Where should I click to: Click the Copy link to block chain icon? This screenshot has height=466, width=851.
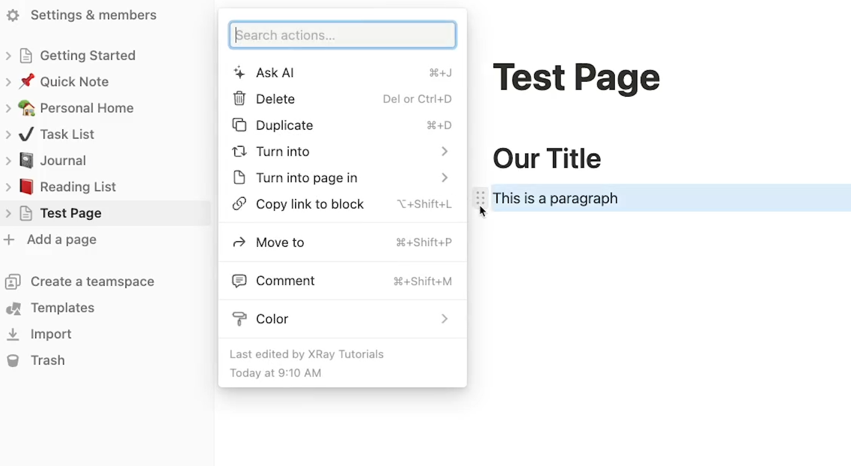coord(239,204)
